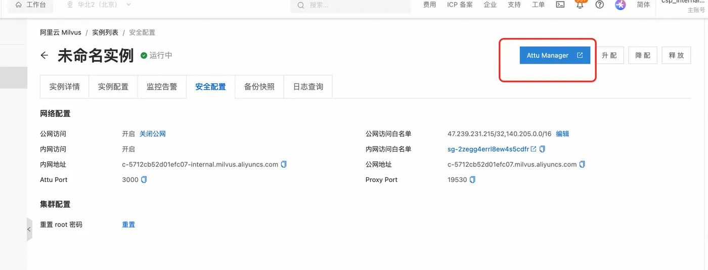Screen dimensions: 708x270
Task: Switch to the 备份快照 tab
Action: pyautogui.click(x=259, y=86)
